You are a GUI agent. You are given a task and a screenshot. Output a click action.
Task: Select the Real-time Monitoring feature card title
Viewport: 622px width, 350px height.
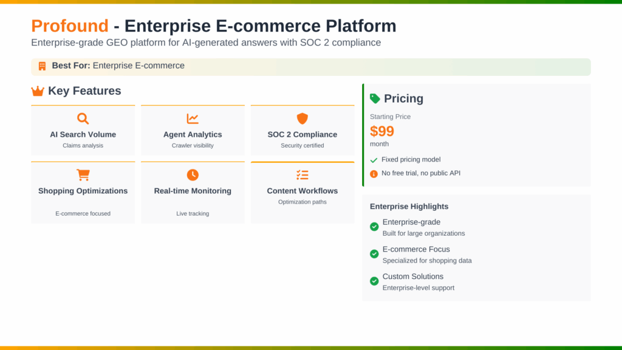[193, 191]
